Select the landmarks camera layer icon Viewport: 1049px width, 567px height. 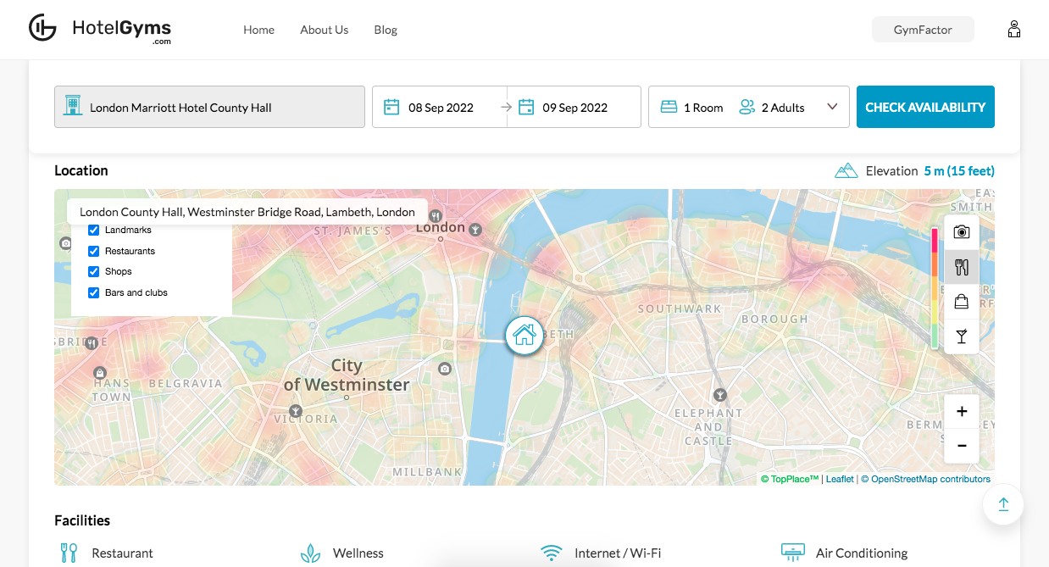pyautogui.click(x=961, y=232)
